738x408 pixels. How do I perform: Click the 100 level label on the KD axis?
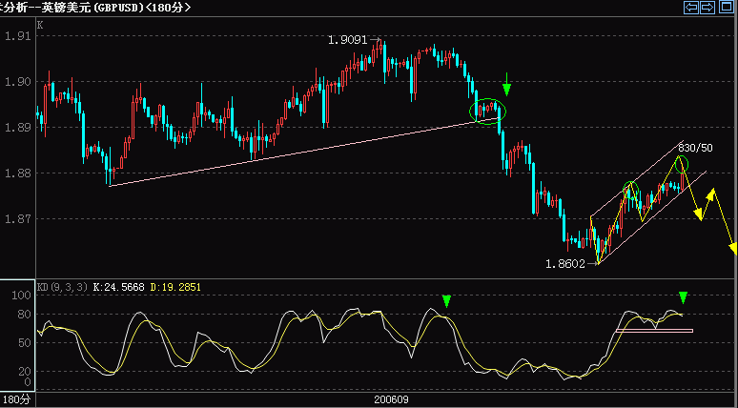[x=21, y=296]
